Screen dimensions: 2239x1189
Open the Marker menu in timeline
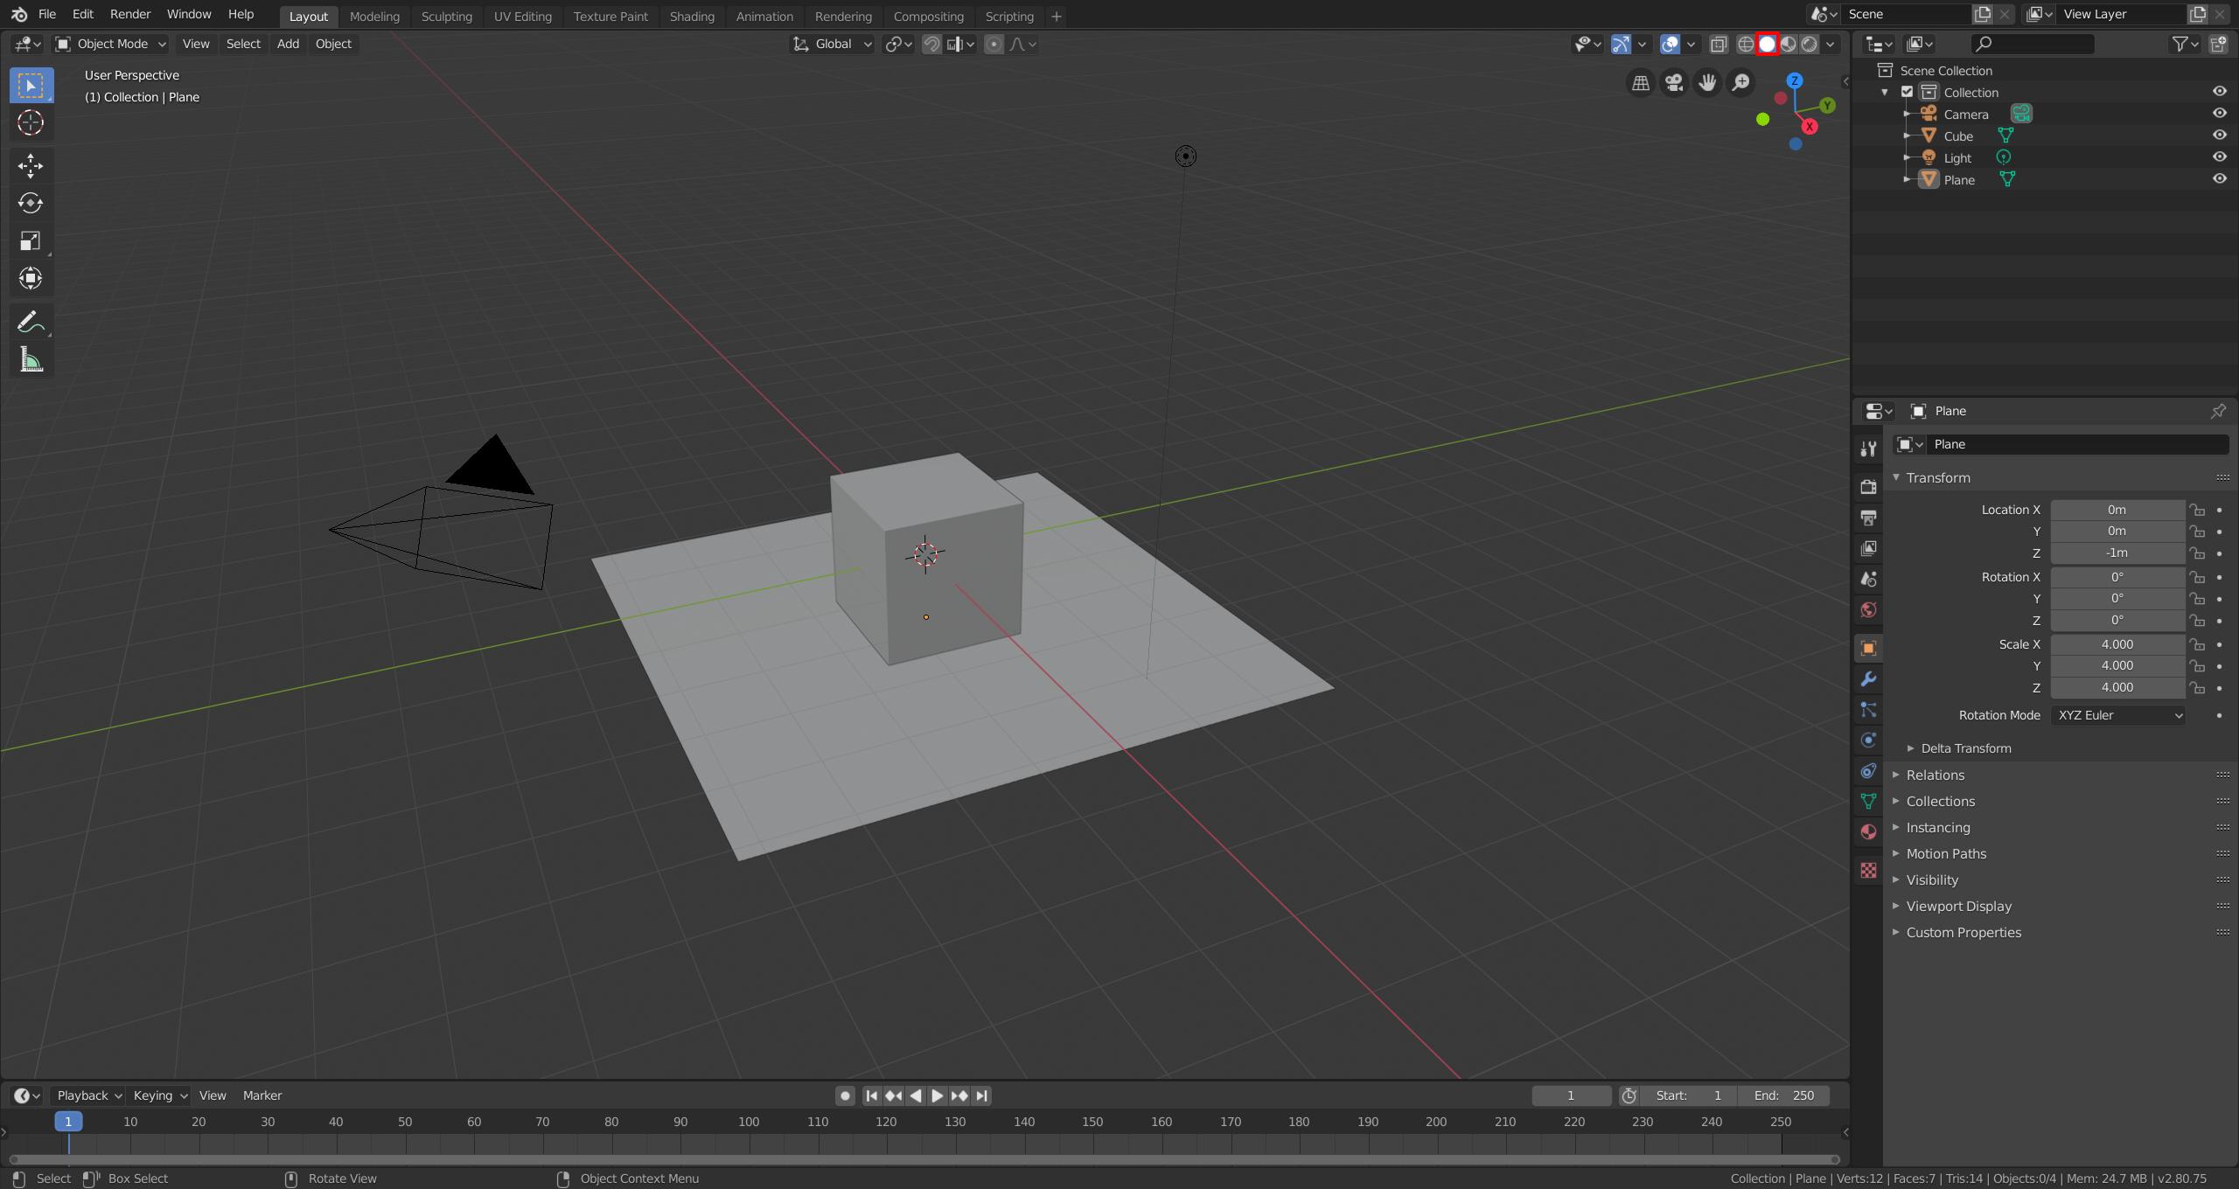click(x=262, y=1095)
